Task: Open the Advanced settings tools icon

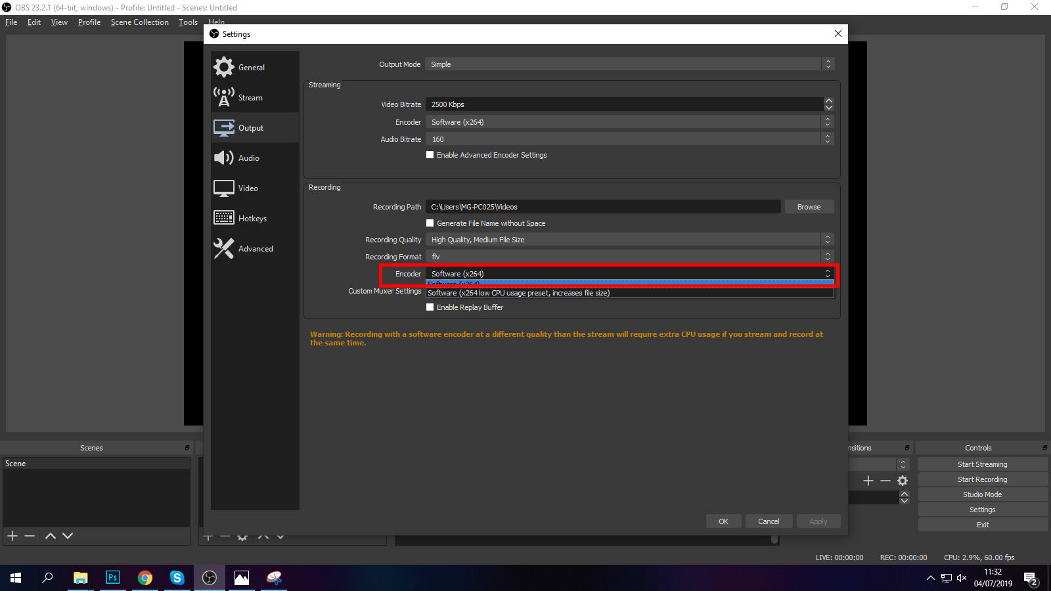Action: [x=224, y=248]
